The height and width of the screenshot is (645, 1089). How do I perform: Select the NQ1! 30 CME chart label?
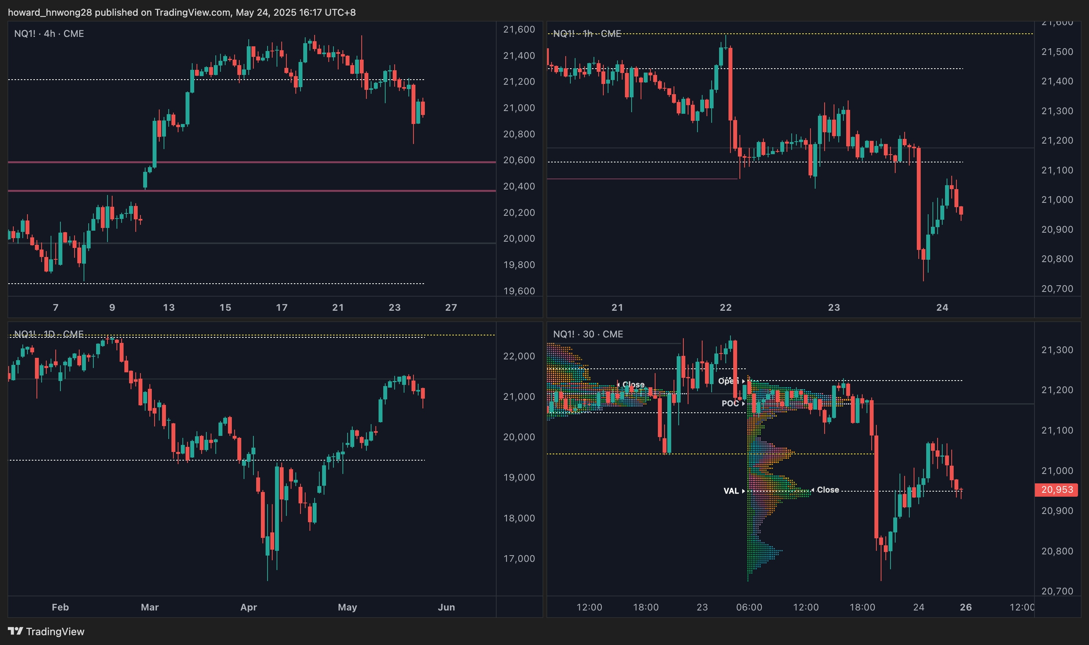coord(588,334)
